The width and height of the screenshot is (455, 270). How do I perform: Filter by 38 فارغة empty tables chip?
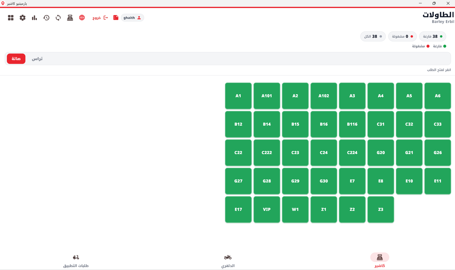(x=433, y=36)
